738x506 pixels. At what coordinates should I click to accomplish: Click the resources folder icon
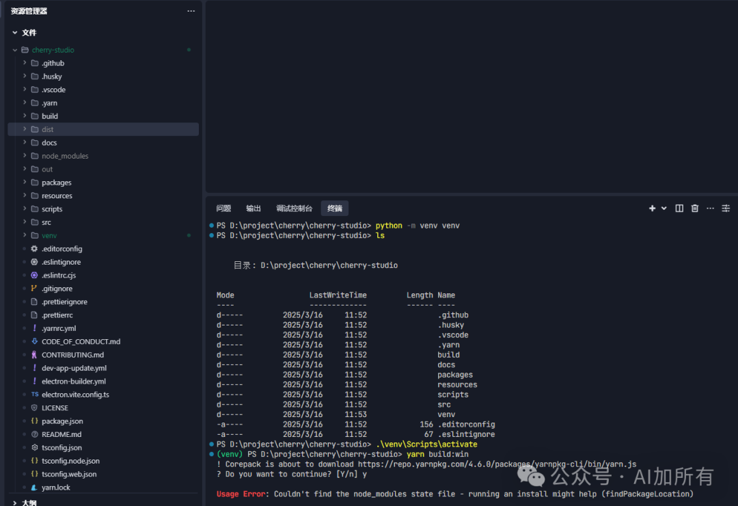(x=35, y=196)
